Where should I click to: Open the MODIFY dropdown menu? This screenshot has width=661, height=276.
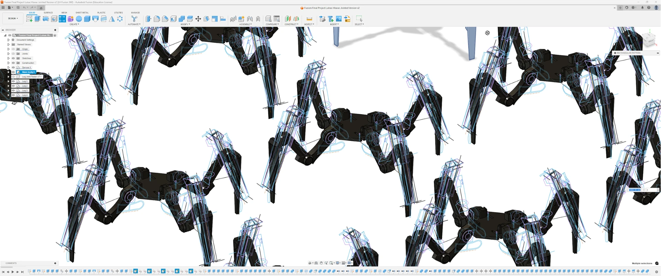185,24
